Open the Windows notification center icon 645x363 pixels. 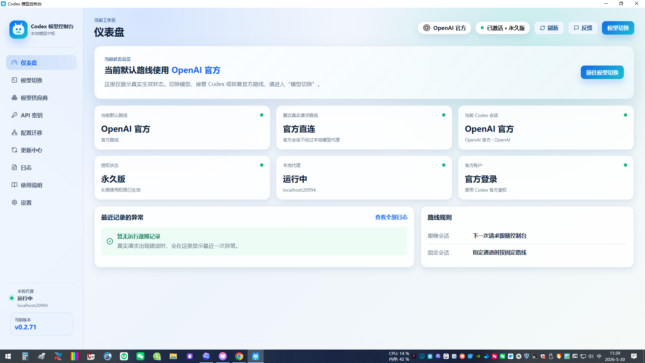click(634, 356)
